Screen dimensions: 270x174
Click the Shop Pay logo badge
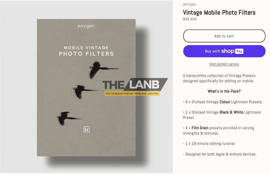[232, 51]
